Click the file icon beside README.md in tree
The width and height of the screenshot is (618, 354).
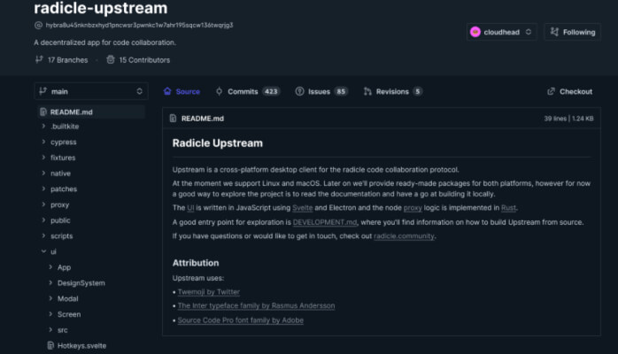43,112
